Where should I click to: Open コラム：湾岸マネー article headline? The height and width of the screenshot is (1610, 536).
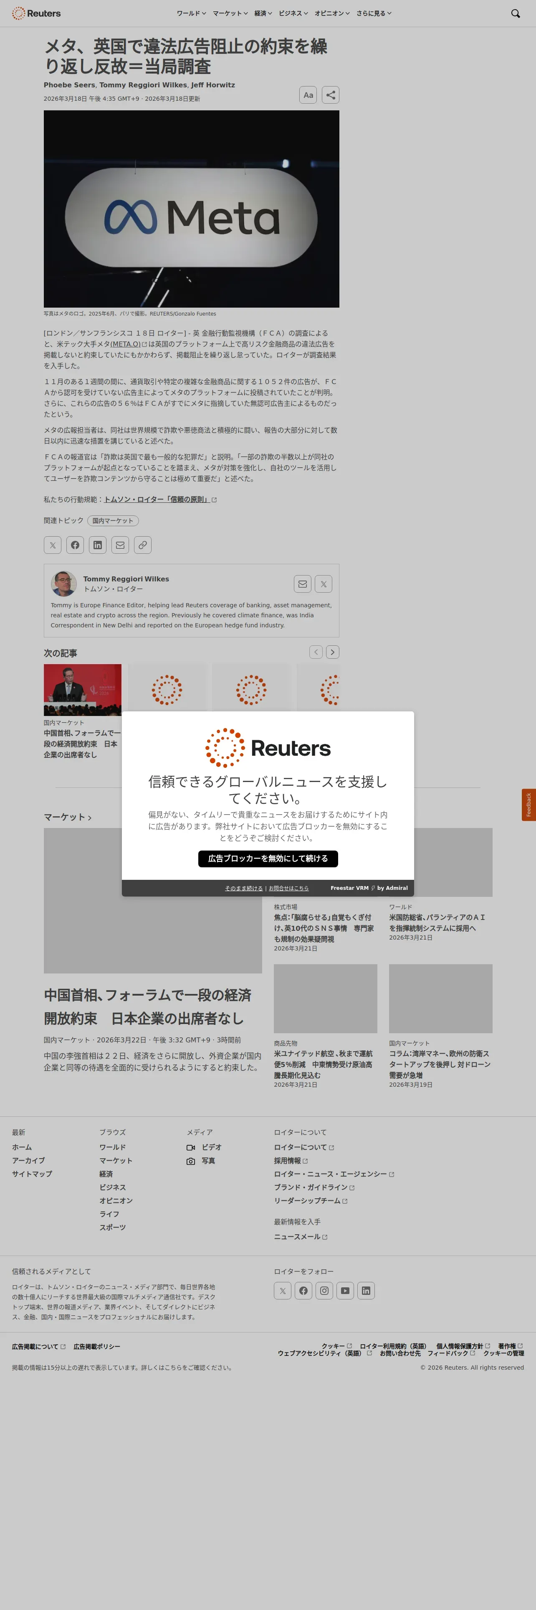point(440,1065)
